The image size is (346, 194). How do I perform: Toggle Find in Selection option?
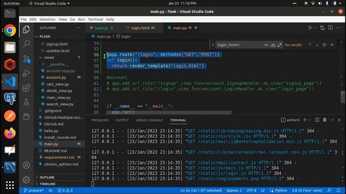pos(324,45)
